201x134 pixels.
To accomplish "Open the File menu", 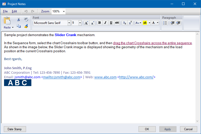I will 5,11.
